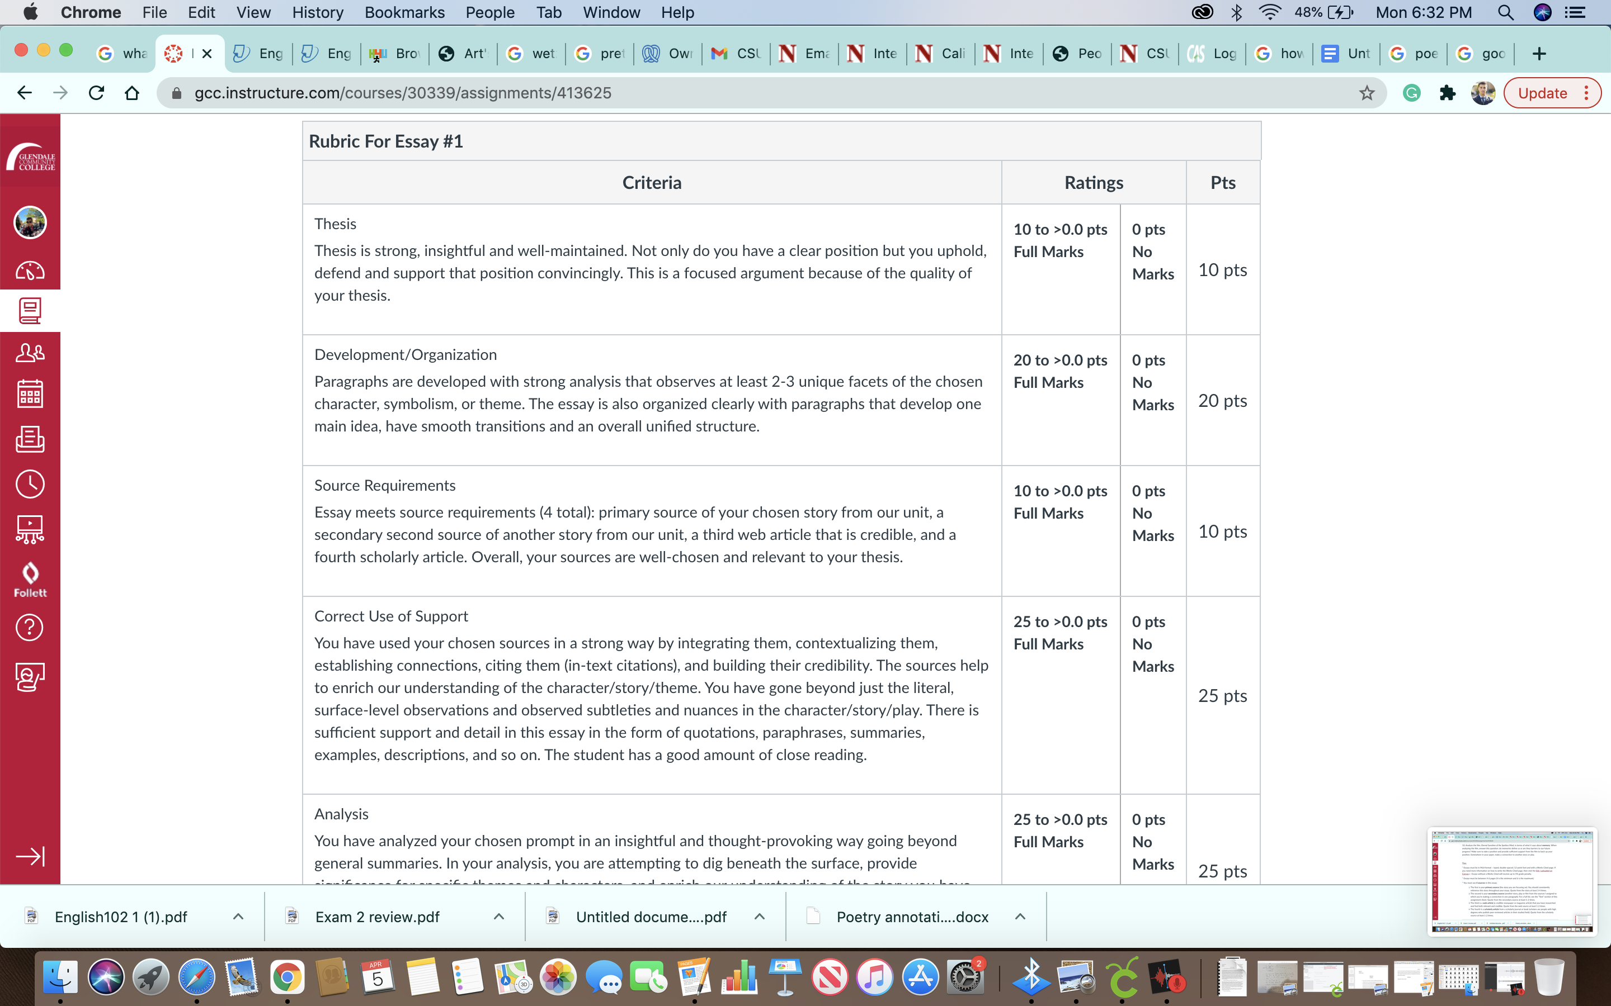Screen dimensions: 1611x1006
Task: Open the Inbox icon in Canvas sidebar
Action: click(x=30, y=439)
